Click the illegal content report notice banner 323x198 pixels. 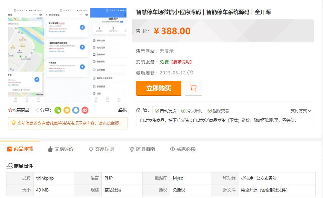point(68,123)
